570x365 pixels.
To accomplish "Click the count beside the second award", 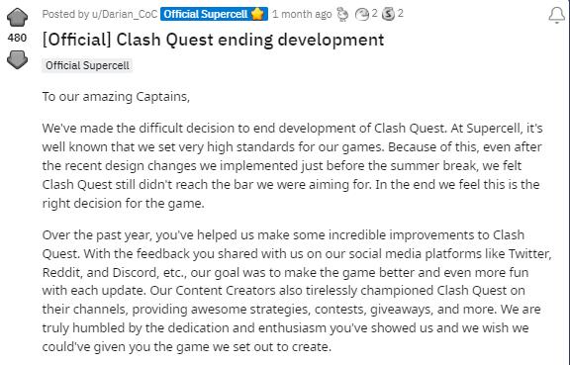I will tap(374, 14).
